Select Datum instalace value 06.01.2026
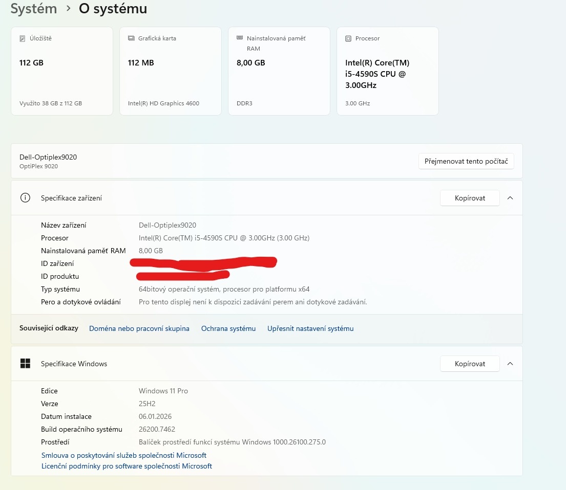566x490 pixels. [155, 416]
